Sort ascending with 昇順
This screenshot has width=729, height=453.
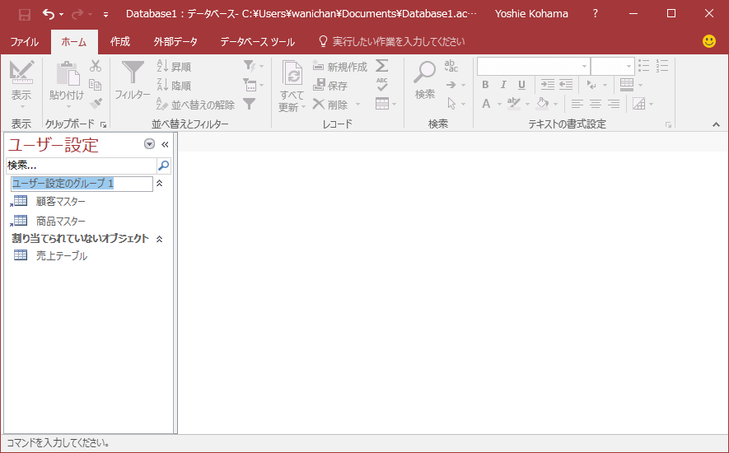click(x=175, y=67)
